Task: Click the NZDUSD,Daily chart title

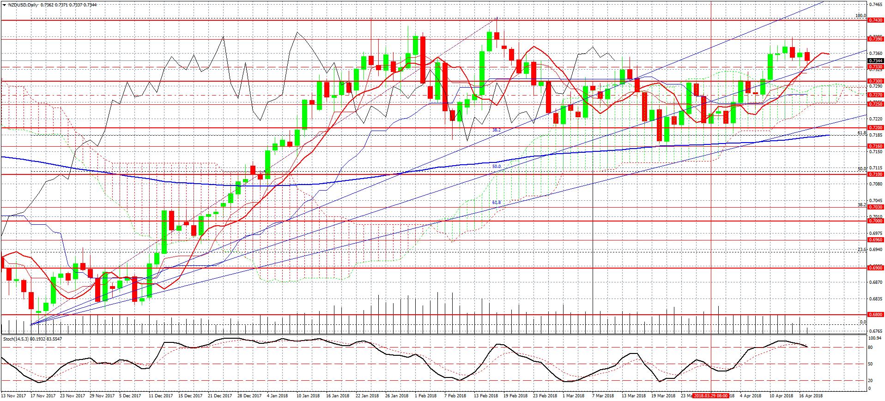Action: click(24, 4)
